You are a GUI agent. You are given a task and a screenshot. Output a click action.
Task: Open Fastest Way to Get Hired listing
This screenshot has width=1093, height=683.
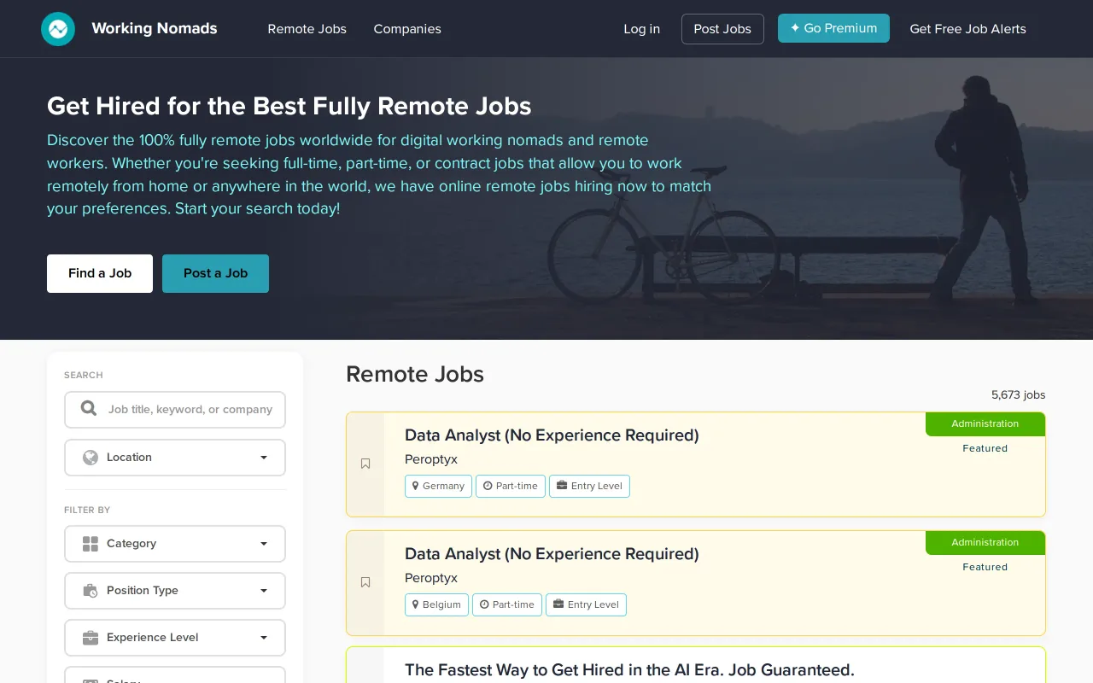[x=629, y=670]
